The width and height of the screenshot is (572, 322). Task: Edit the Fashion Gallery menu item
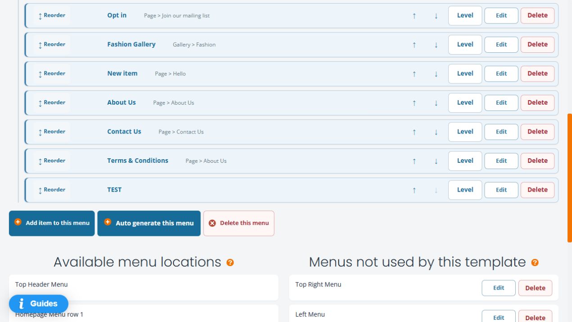click(x=501, y=45)
